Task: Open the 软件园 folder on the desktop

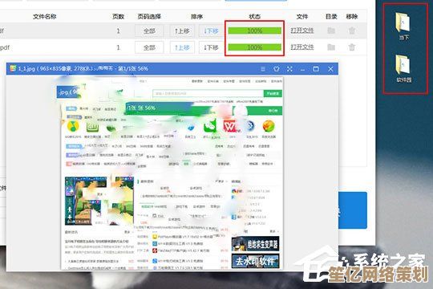Action: [403, 68]
